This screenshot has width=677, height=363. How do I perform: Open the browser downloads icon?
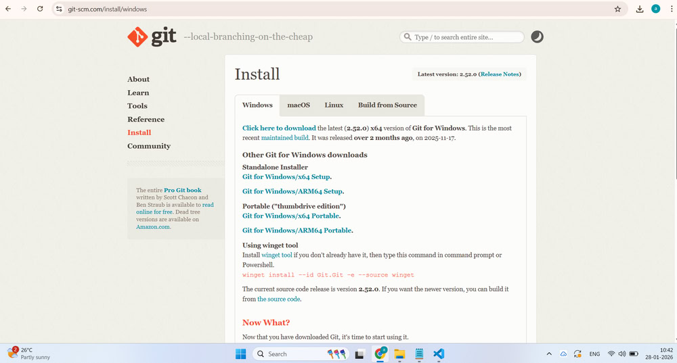click(640, 9)
